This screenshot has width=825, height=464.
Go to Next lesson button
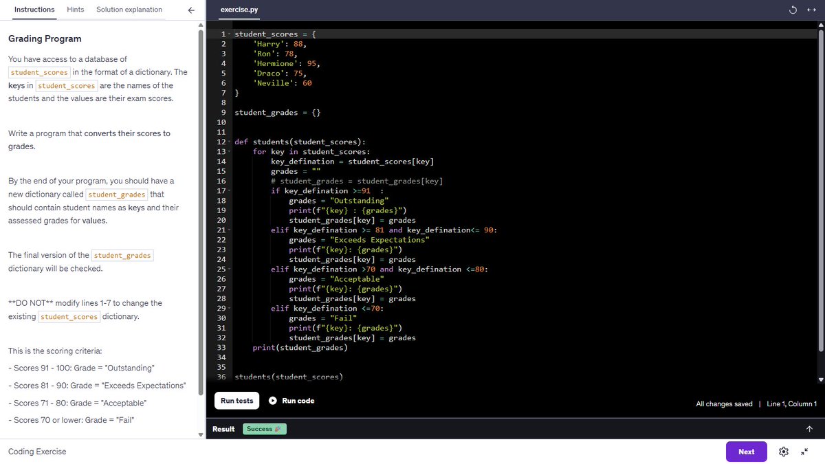click(x=746, y=452)
